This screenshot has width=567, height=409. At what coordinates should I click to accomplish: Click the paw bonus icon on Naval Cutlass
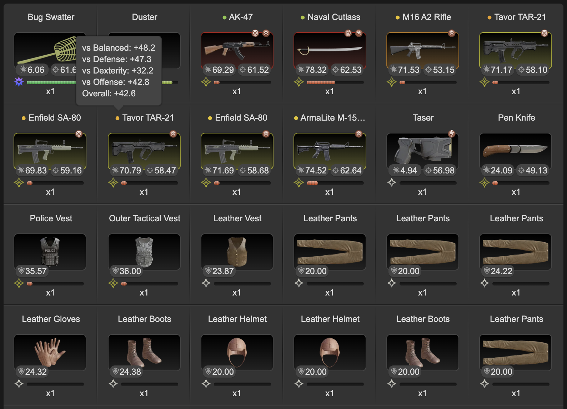pyautogui.click(x=348, y=33)
